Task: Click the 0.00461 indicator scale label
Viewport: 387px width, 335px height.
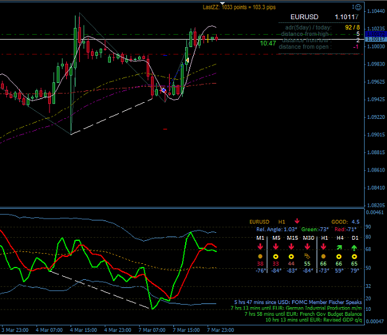Action: [375, 212]
